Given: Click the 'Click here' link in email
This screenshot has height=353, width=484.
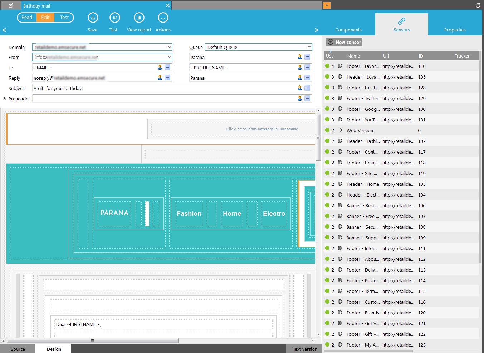Looking at the screenshot, I should [x=236, y=129].
